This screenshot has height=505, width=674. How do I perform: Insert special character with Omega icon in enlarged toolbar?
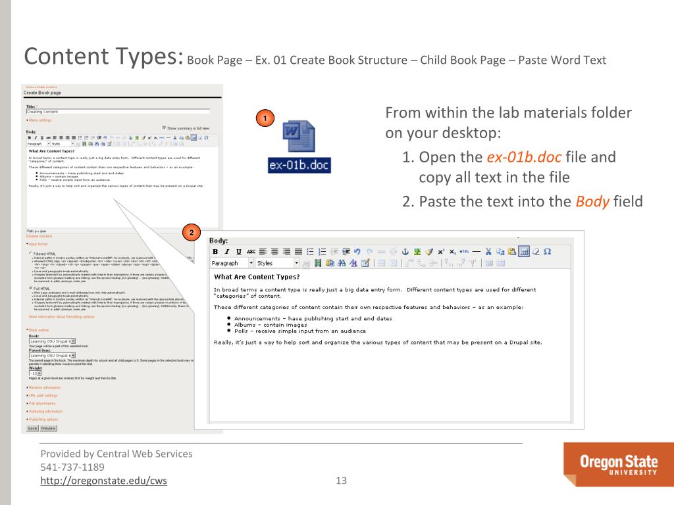click(x=547, y=252)
